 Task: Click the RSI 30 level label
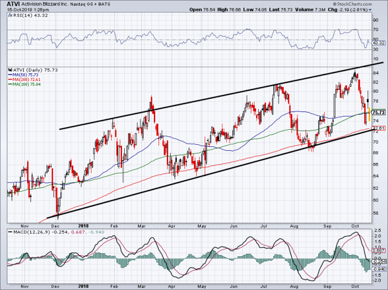click(x=375, y=49)
